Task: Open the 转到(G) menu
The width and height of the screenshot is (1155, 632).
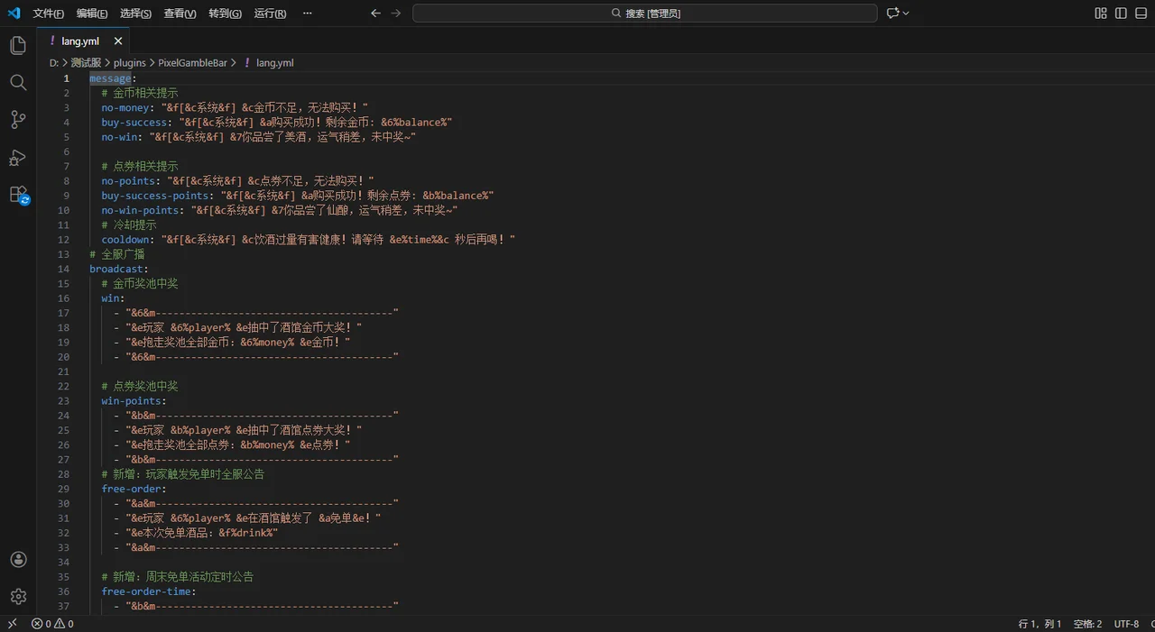Action: pyautogui.click(x=225, y=14)
